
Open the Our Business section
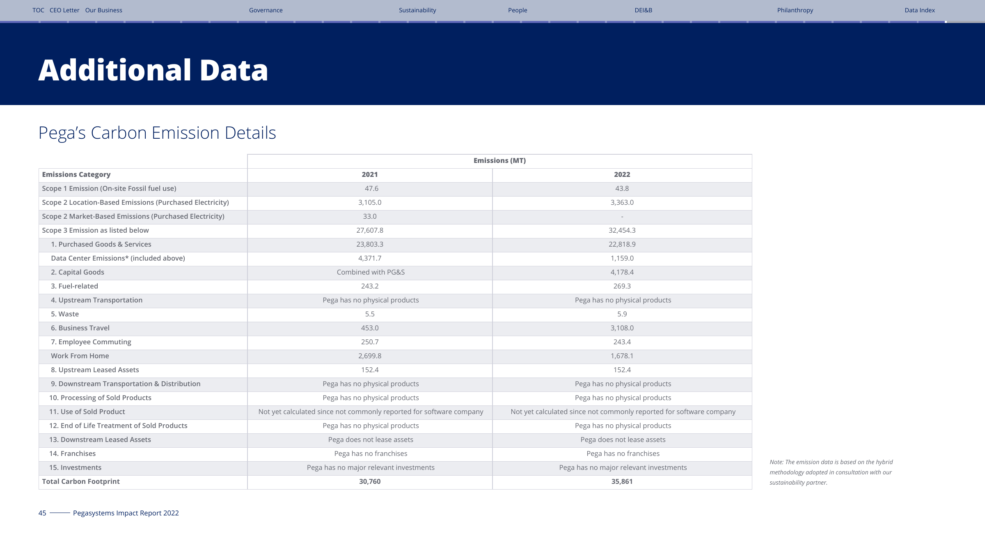click(x=103, y=10)
